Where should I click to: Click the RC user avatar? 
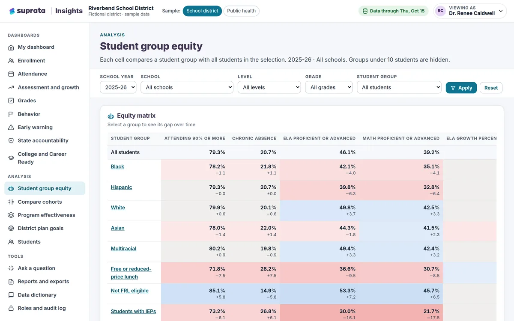tap(440, 11)
